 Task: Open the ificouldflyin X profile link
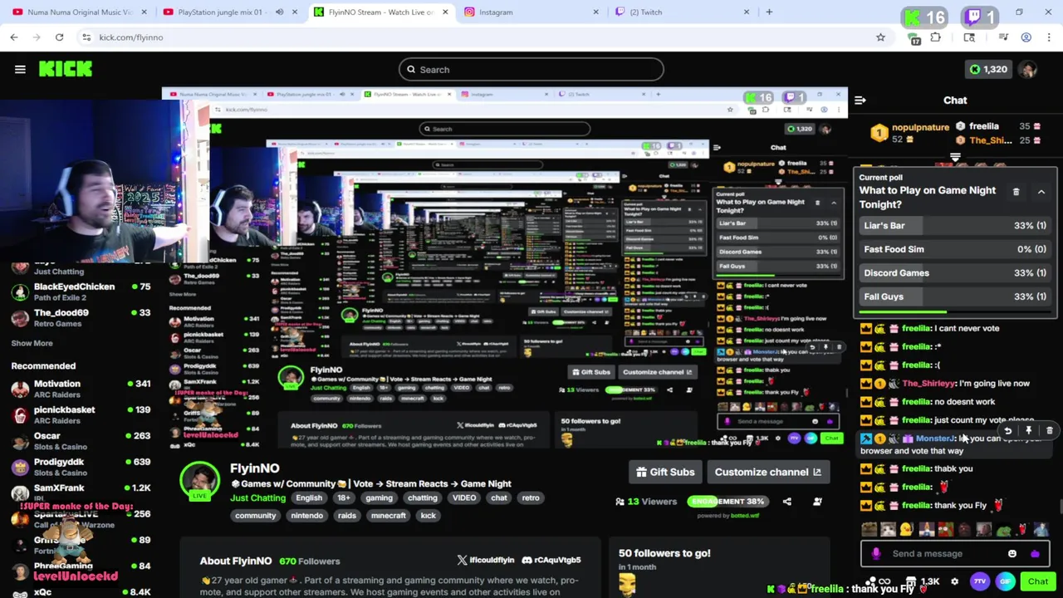point(485,561)
